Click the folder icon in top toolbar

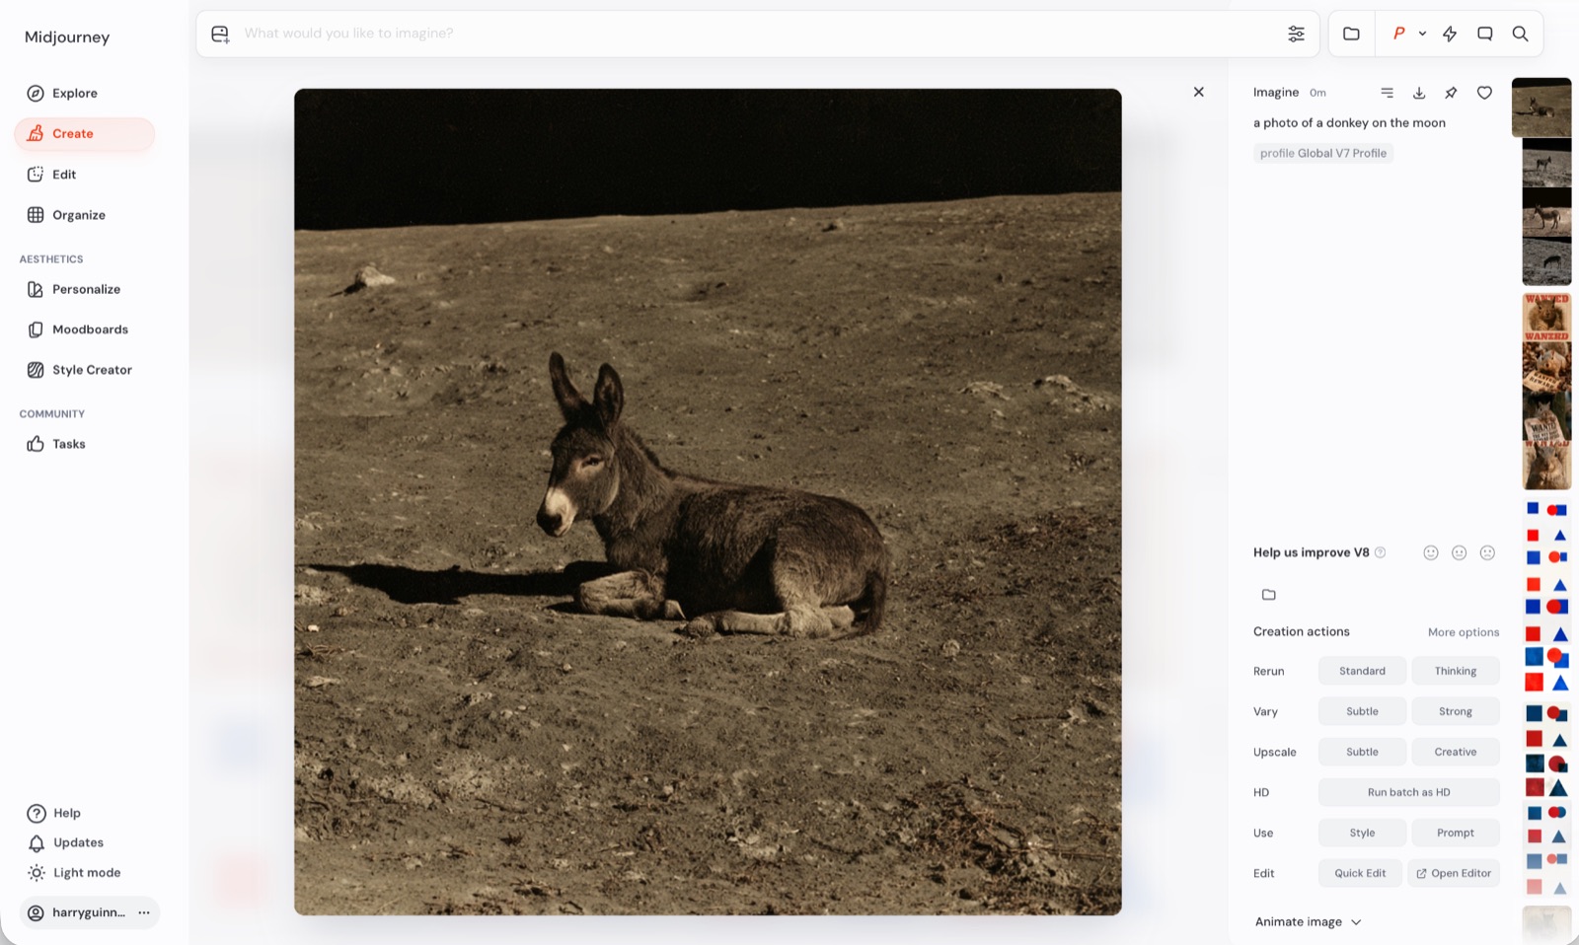click(1351, 34)
